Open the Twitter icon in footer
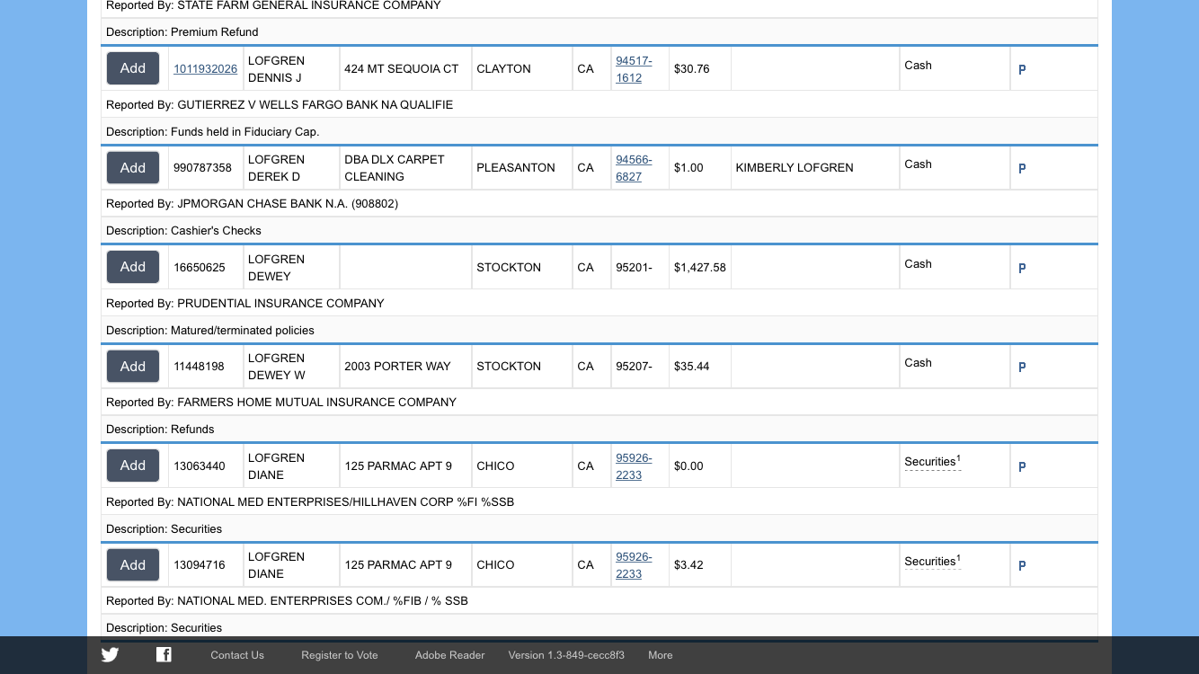1199x674 pixels. click(x=110, y=654)
